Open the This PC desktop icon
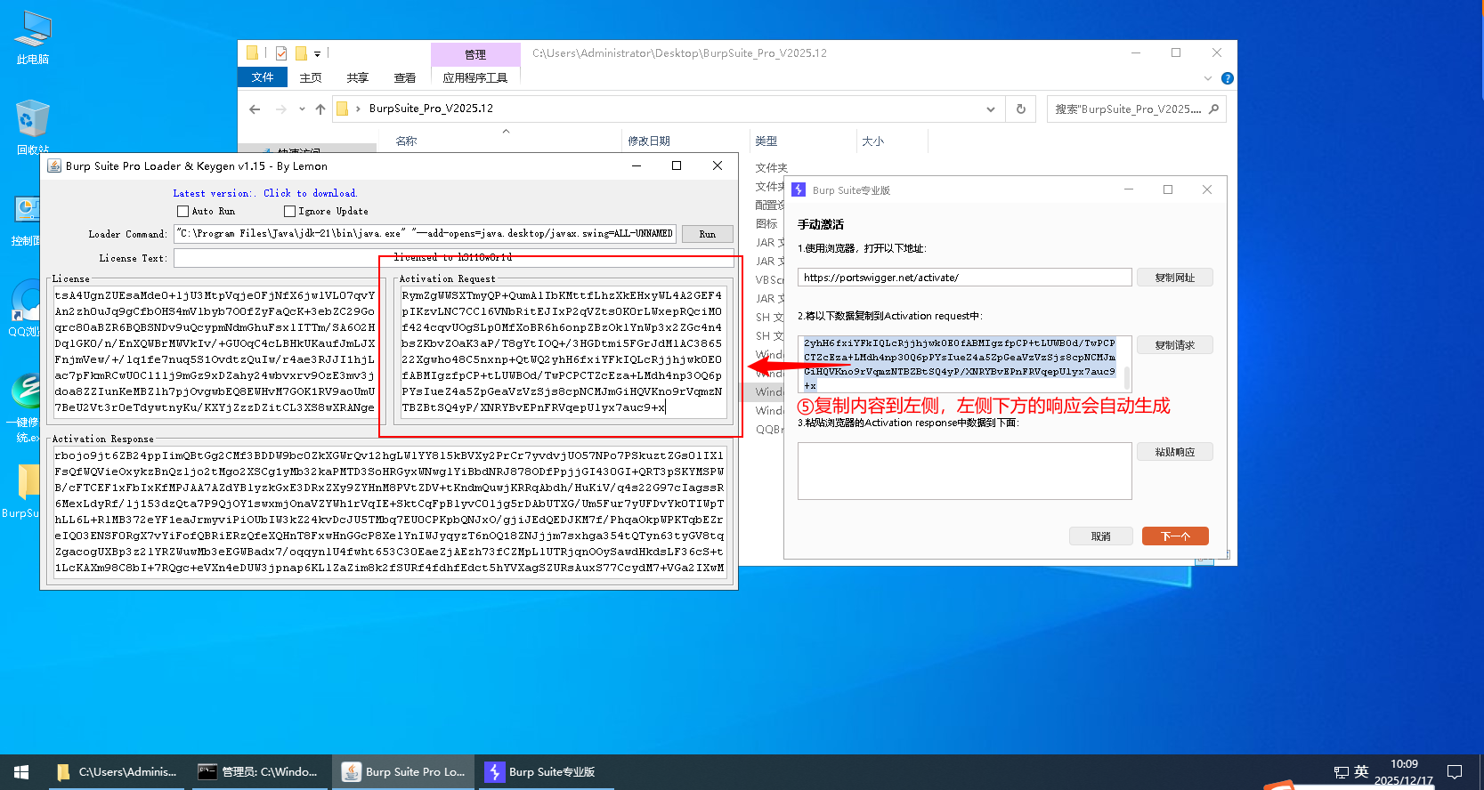The image size is (1484, 790). point(33,37)
